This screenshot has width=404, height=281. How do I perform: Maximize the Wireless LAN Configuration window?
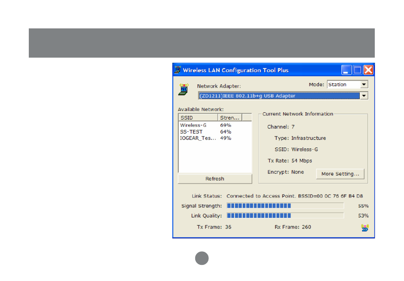click(x=357, y=70)
